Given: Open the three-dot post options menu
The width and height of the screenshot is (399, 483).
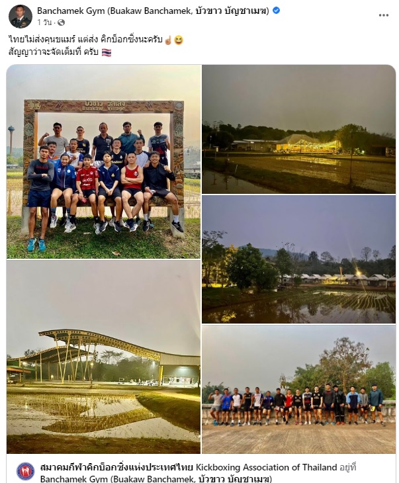Looking at the screenshot, I should tap(383, 15).
